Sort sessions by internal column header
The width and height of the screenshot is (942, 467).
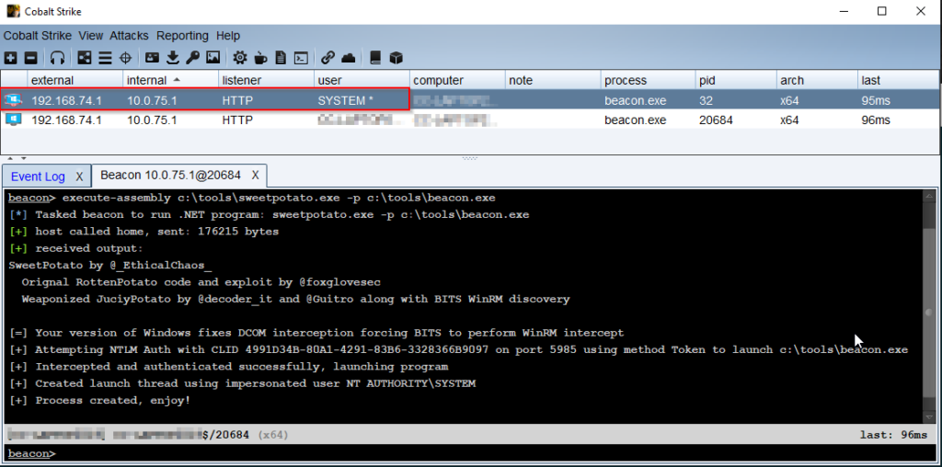pyautogui.click(x=170, y=80)
